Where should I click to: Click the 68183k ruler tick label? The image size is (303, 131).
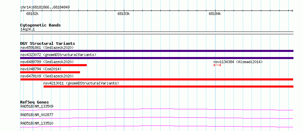pos(124,14)
